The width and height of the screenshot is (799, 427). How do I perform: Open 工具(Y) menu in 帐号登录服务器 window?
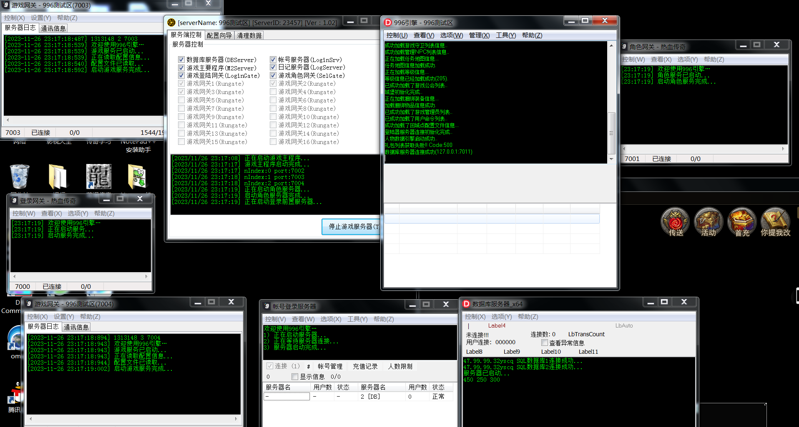tap(357, 319)
